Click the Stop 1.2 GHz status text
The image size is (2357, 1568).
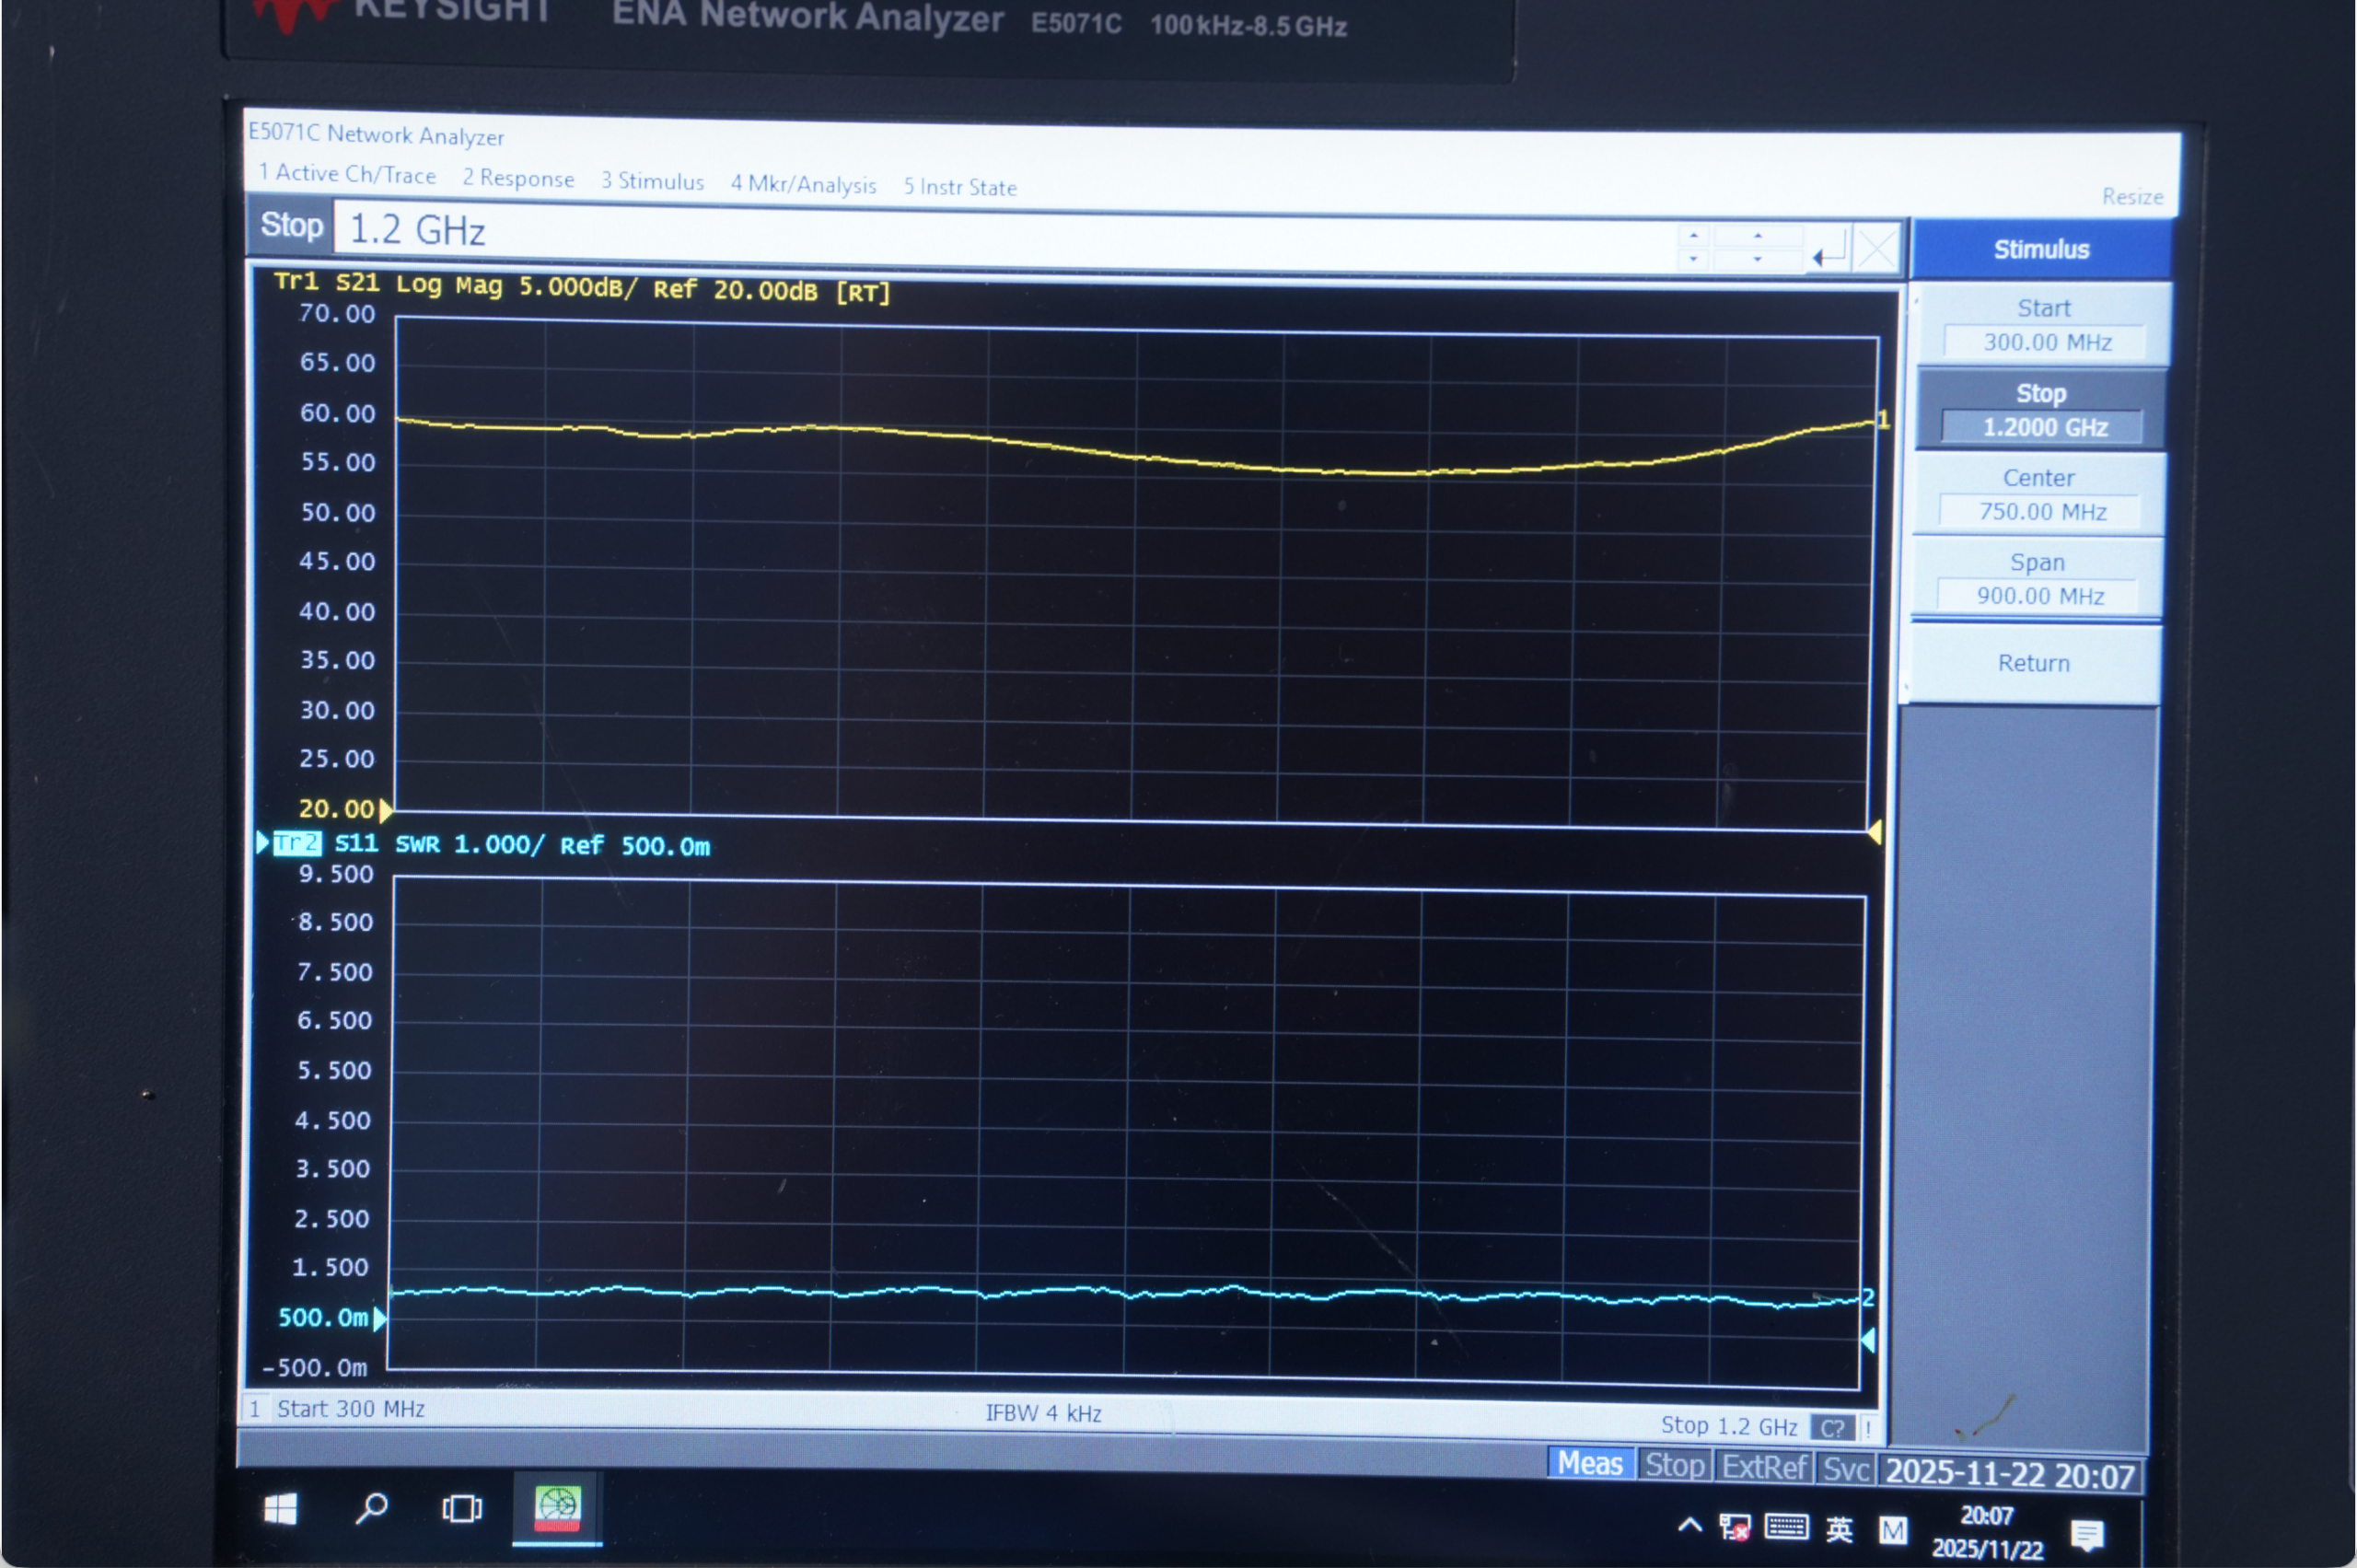[1729, 1426]
